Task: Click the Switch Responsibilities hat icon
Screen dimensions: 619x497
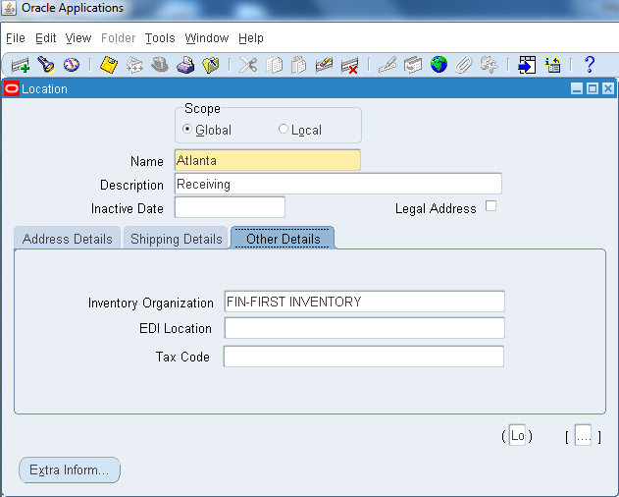Action: pos(160,65)
